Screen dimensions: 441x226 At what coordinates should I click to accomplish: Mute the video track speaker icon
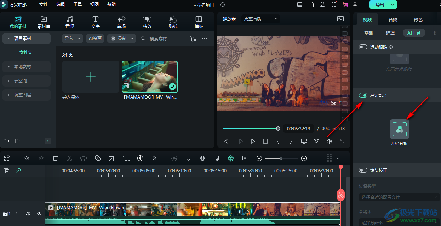(x=28, y=214)
